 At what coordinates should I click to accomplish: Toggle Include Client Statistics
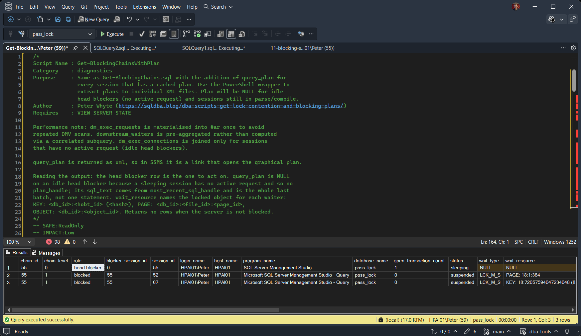coord(208,34)
